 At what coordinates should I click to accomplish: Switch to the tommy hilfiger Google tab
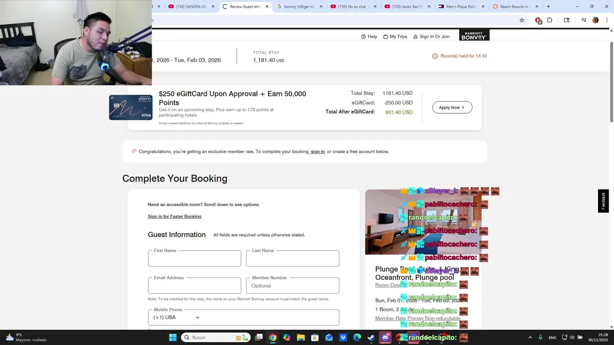299,7
